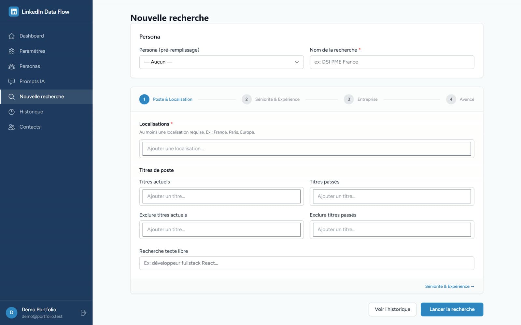
Task: Click the logout icon beside Démo Portfolio
Action: click(83, 313)
